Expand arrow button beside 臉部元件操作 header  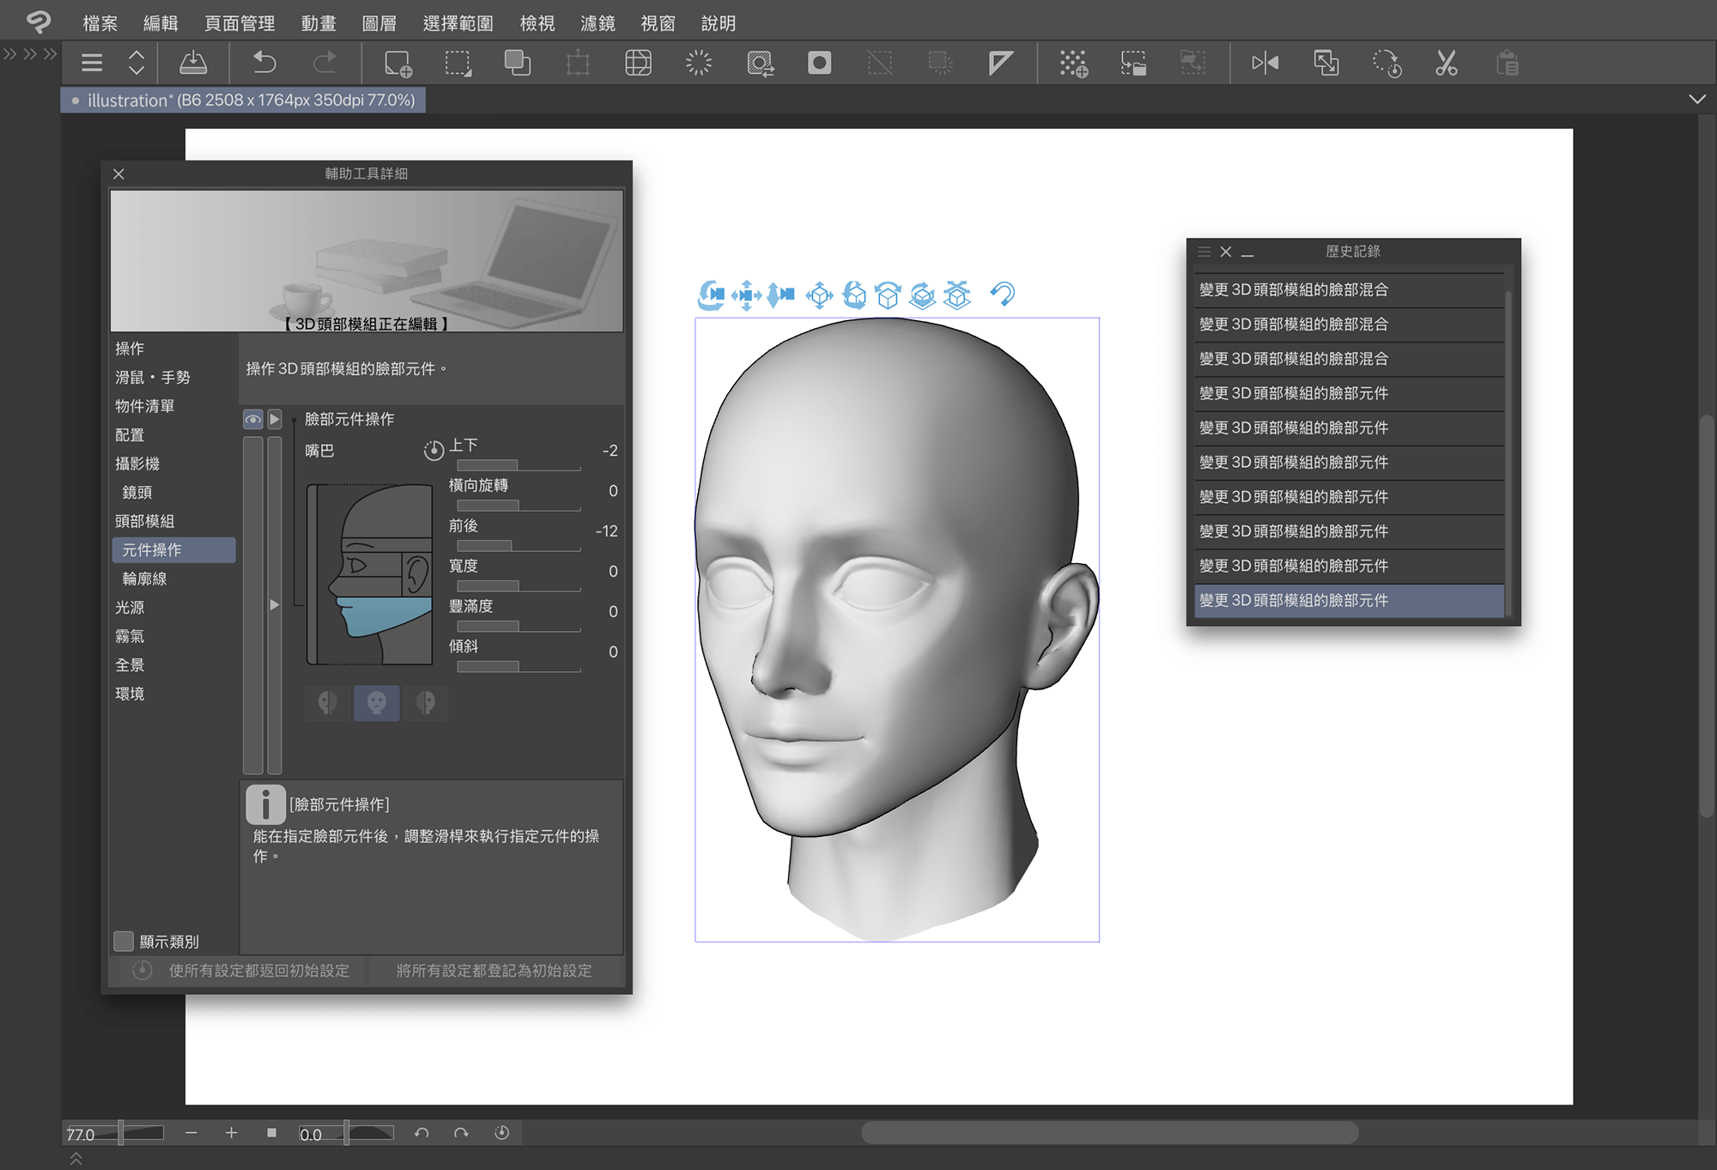tap(275, 419)
